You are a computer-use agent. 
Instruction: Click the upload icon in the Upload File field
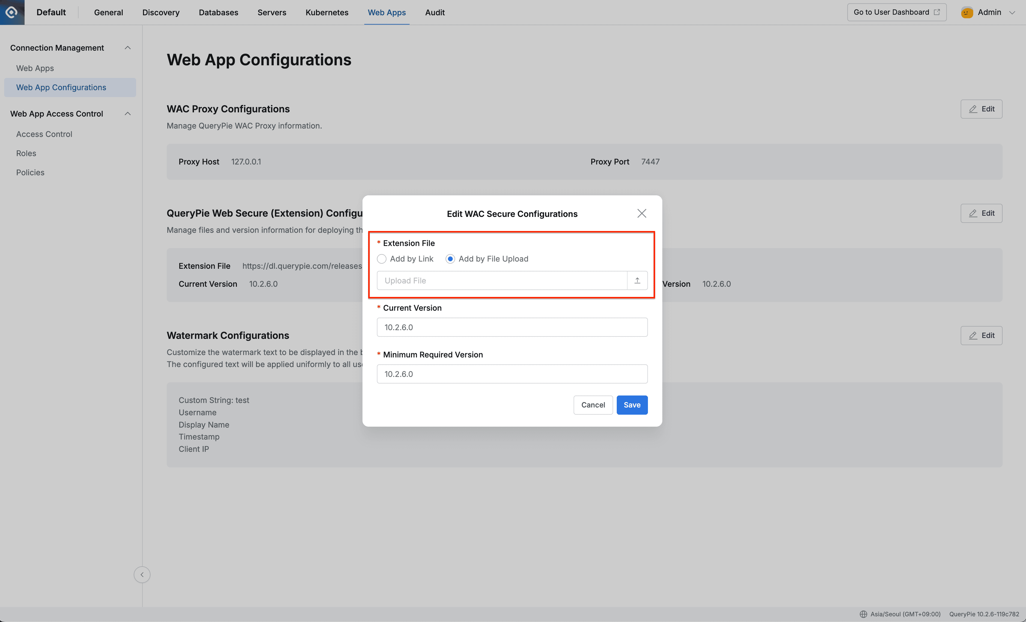[x=637, y=280]
